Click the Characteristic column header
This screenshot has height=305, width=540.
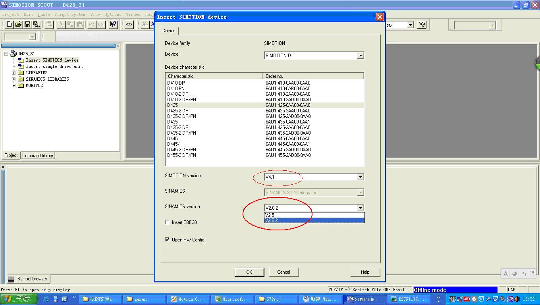pyautogui.click(x=214, y=76)
